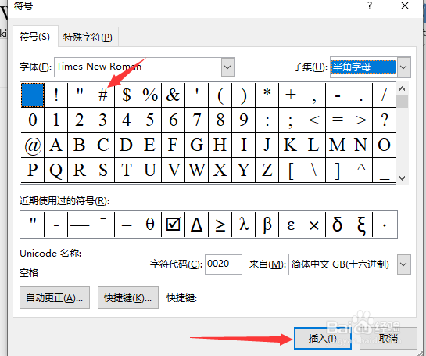Choose the recently used beta β symbol
The width and height of the screenshot is (426, 356).
[267, 225]
